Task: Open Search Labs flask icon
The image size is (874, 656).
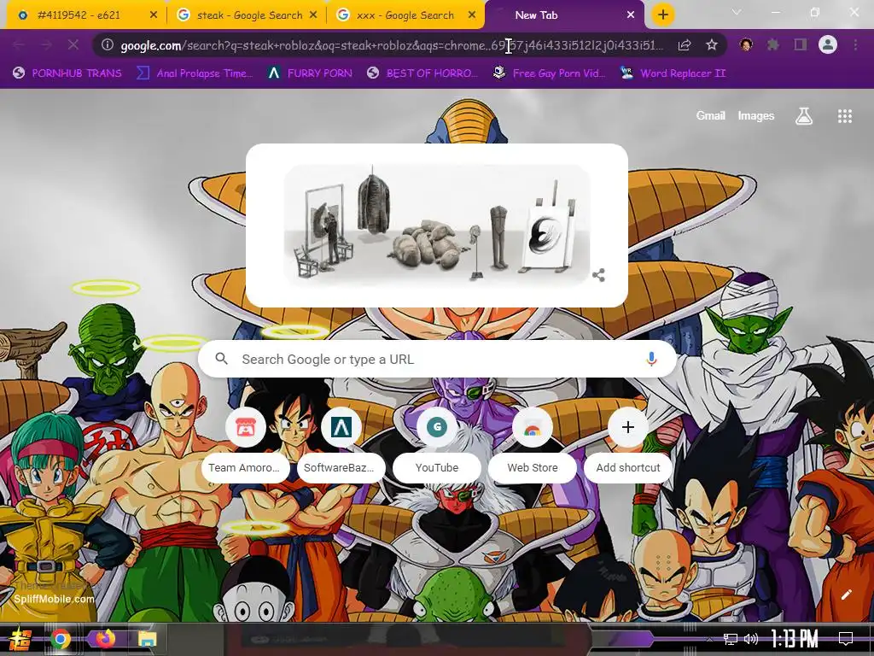Action: [804, 116]
